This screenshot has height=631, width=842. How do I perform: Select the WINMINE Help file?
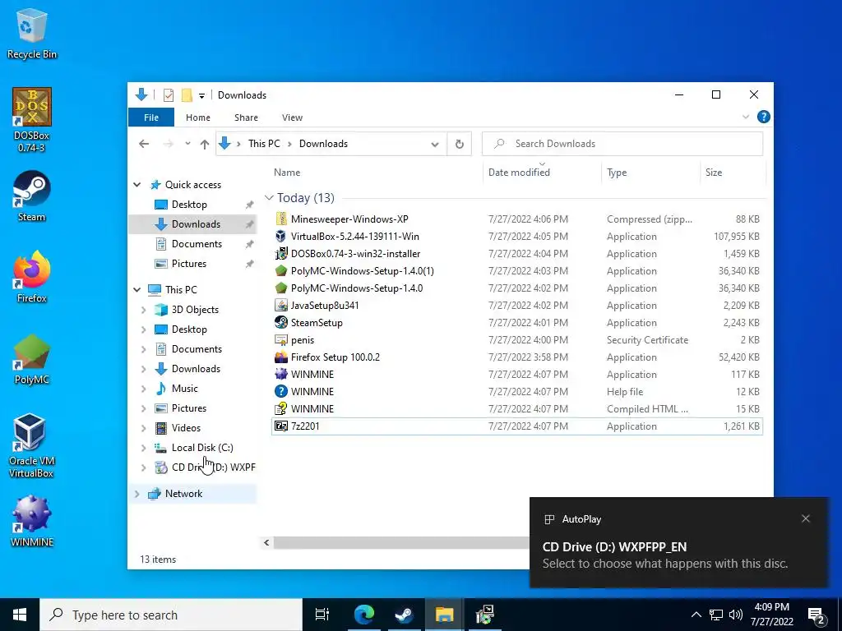click(517, 392)
